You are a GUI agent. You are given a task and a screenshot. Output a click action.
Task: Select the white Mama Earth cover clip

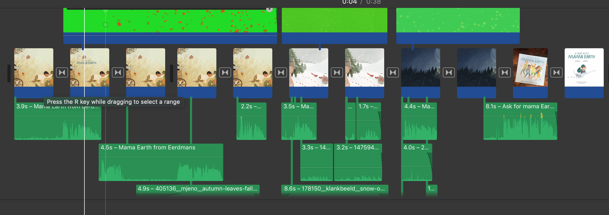584,73
